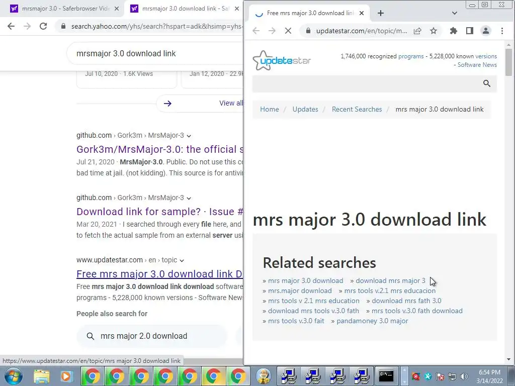The height and width of the screenshot is (386, 515).
Task: Click the updatestar.com address bar
Action: (361, 31)
